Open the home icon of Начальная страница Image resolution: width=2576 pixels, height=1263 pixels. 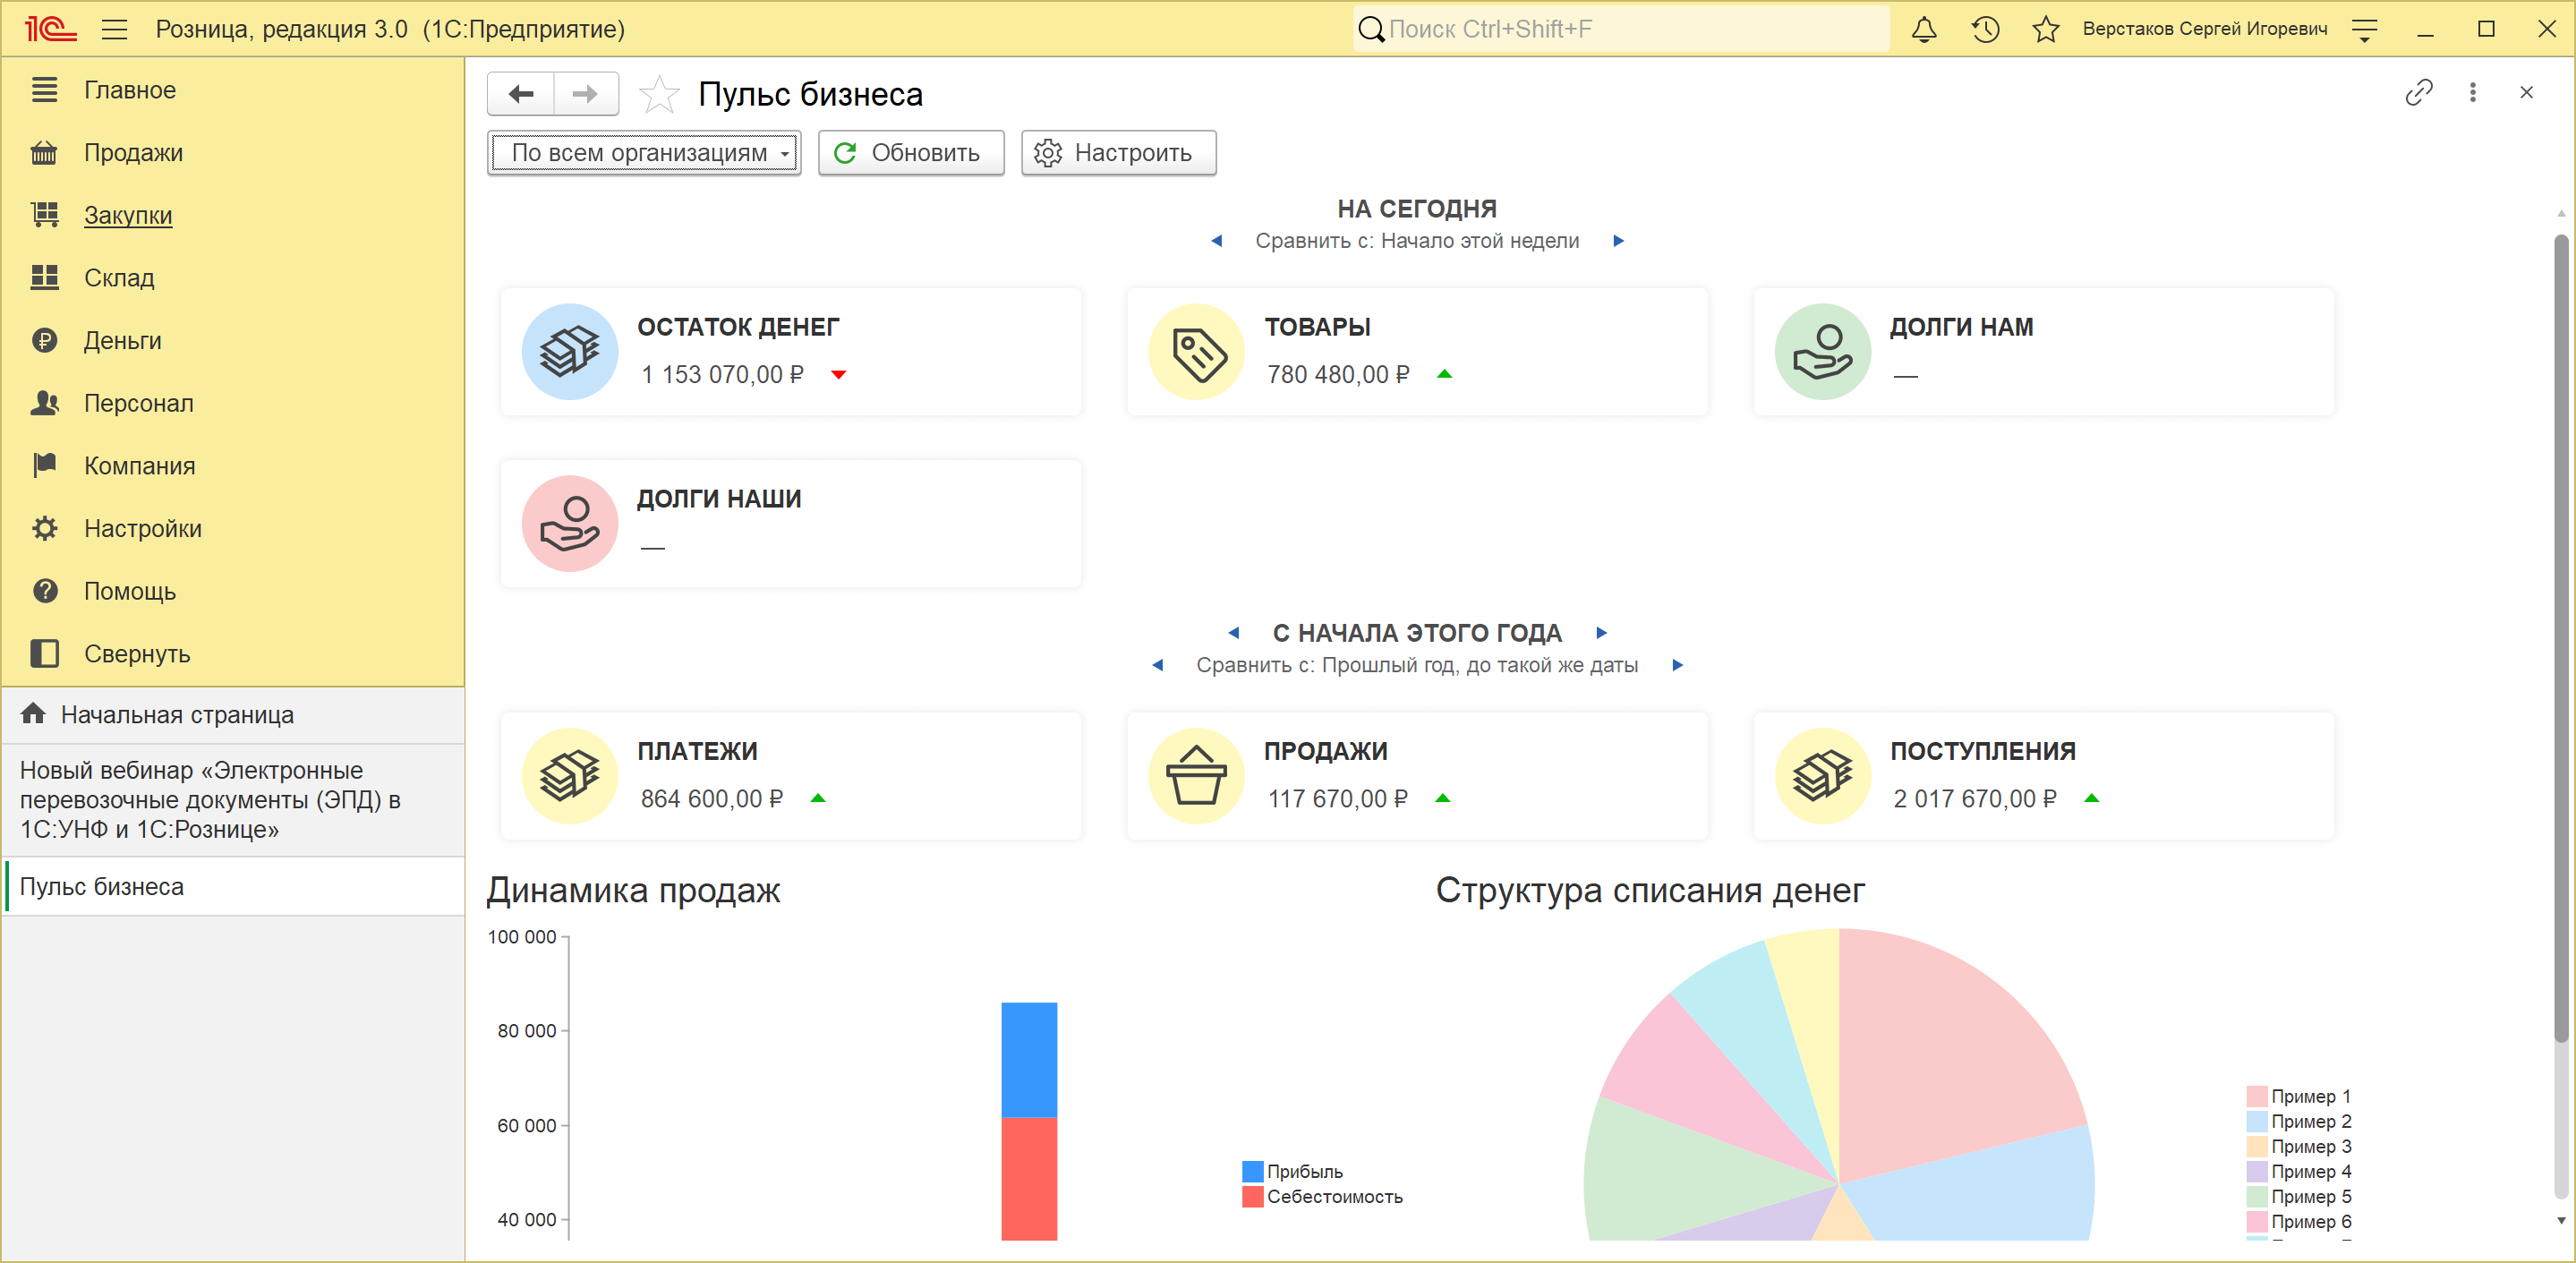(x=33, y=714)
